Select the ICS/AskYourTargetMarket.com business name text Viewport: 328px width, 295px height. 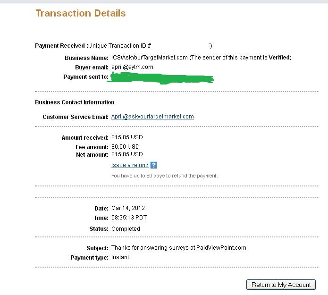pos(150,58)
